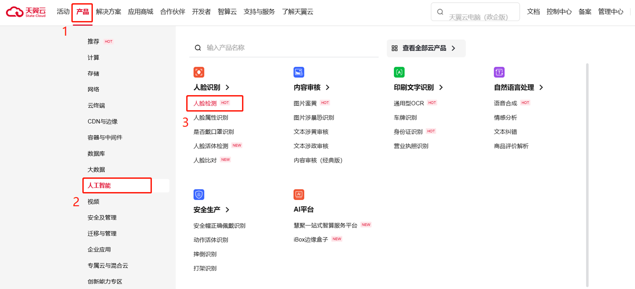The image size is (635, 289).
Task: Open the 是否戴口罩识别 product link
Action: [x=214, y=132]
